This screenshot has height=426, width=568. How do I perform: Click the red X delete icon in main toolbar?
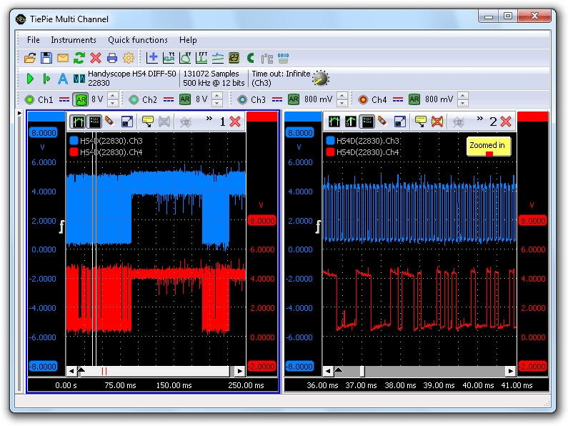96,58
